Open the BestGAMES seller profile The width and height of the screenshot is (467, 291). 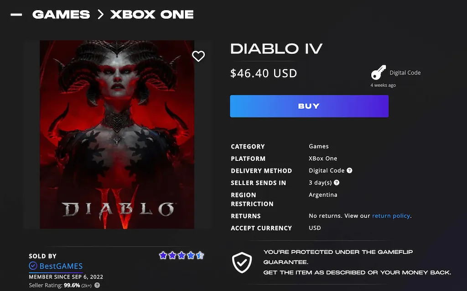point(61,266)
